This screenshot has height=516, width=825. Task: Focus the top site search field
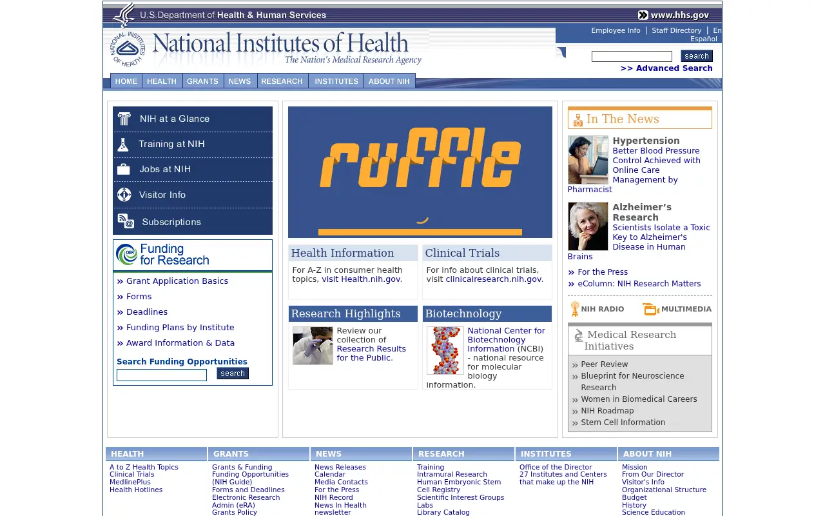click(x=632, y=57)
